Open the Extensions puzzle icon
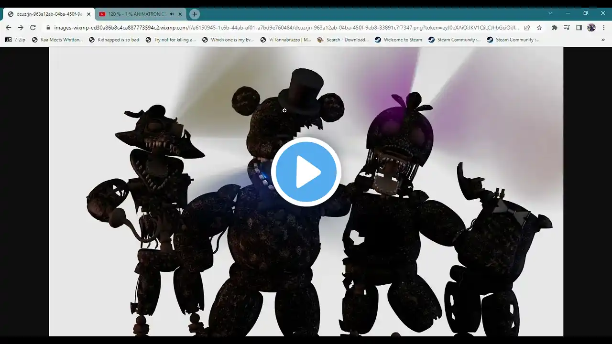 pos(555,28)
